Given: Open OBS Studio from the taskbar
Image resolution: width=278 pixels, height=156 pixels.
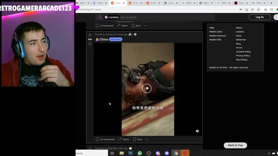Looking at the screenshot, I should tap(149, 153).
